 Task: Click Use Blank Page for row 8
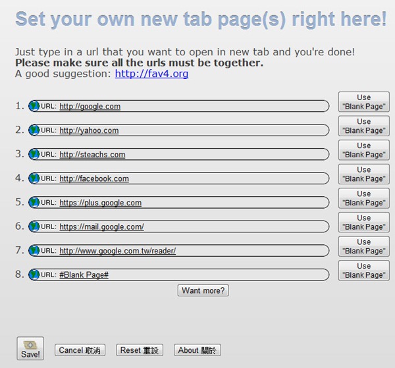click(x=363, y=271)
